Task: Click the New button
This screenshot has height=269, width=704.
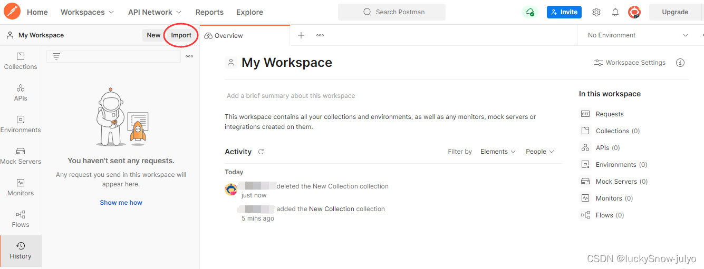Action: coord(153,35)
